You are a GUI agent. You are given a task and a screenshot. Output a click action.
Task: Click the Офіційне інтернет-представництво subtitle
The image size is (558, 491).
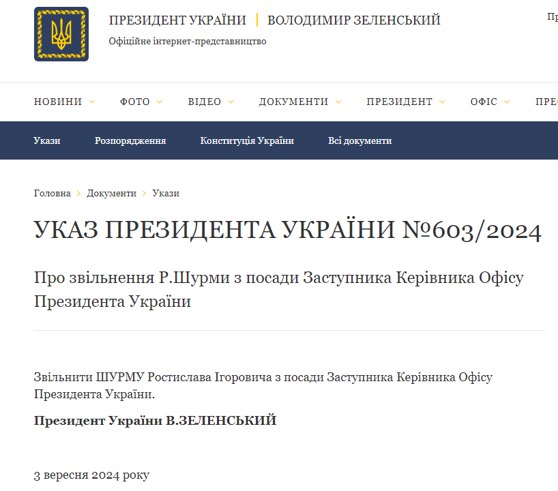pos(187,41)
